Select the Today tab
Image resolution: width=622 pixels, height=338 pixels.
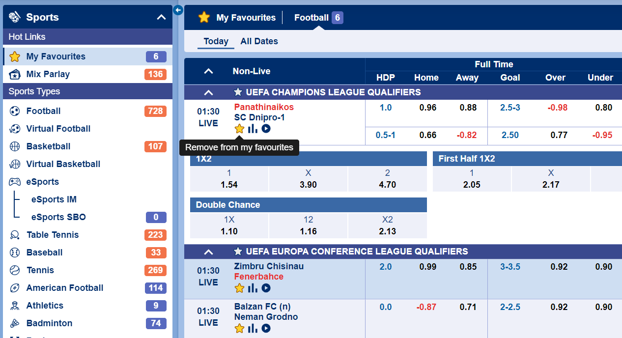point(216,41)
